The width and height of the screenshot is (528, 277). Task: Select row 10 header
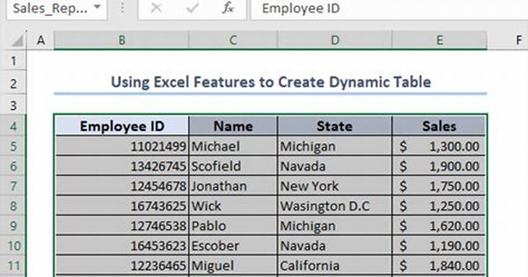coord(13,246)
